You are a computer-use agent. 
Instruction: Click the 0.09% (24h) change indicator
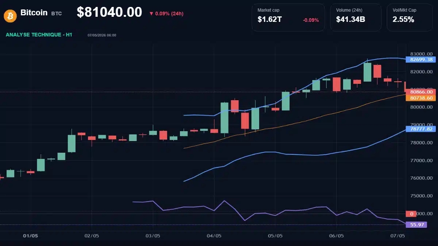click(166, 14)
